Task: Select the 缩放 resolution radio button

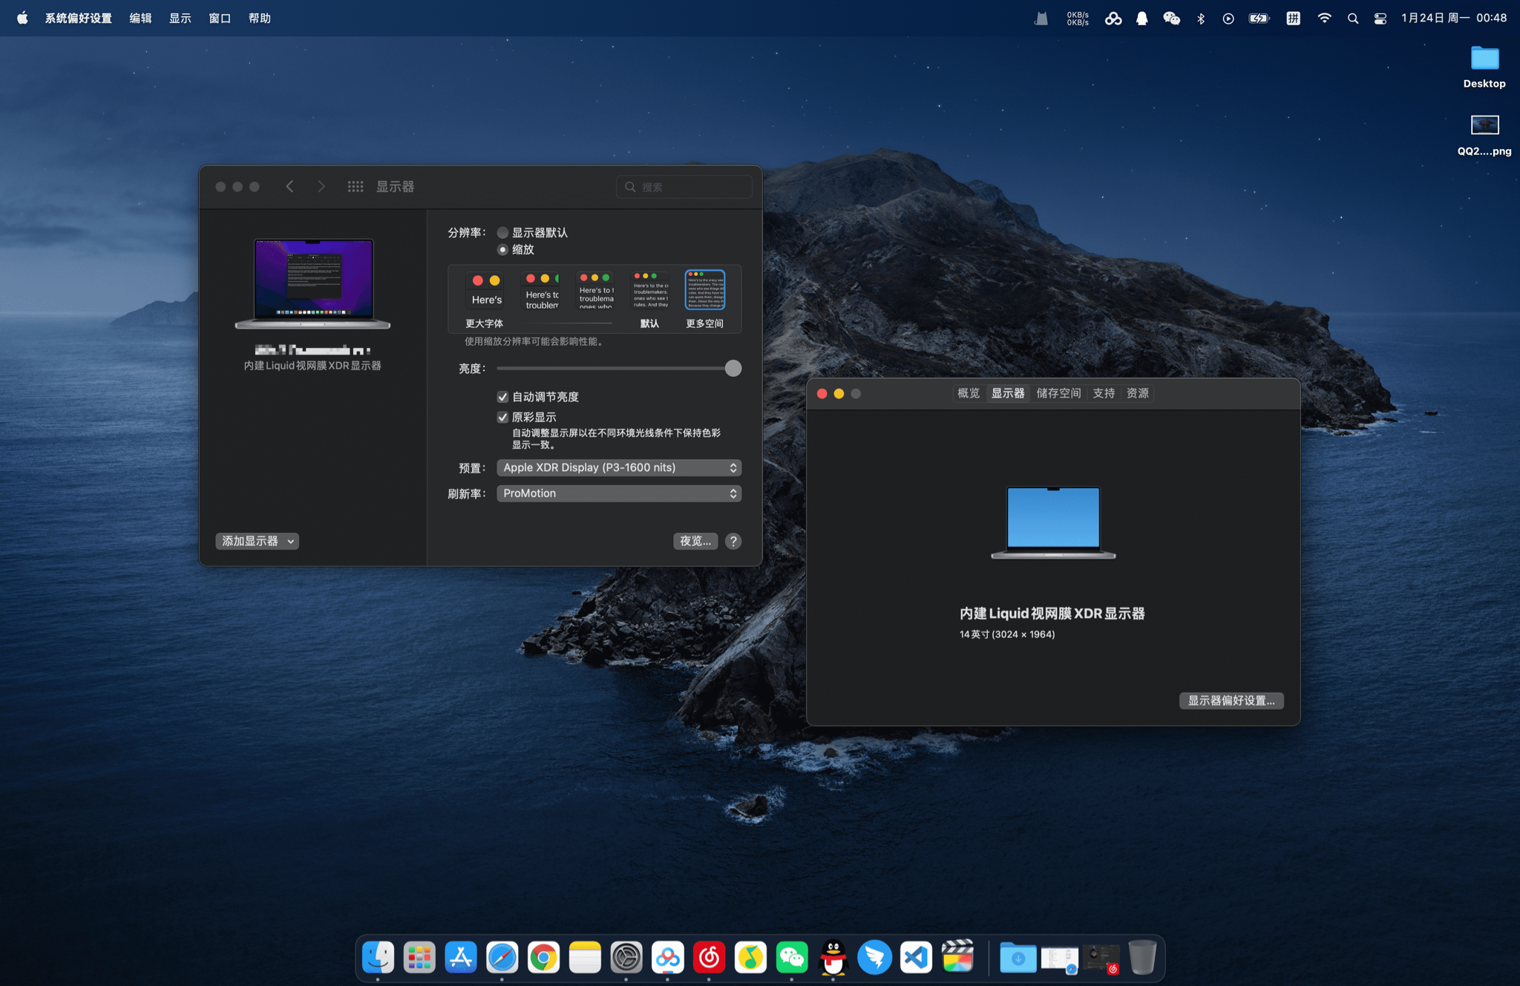Action: tap(502, 250)
